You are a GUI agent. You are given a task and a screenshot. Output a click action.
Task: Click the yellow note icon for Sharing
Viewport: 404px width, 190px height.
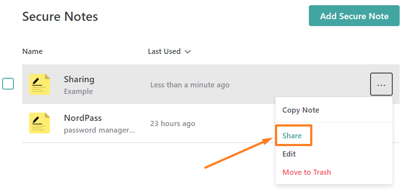point(40,84)
